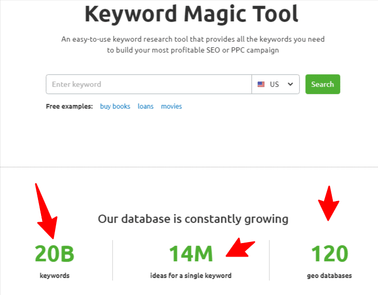Click the "keywords" caption under 20B
The width and height of the screenshot is (378, 295).
(55, 276)
